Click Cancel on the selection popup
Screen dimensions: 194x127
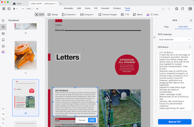pyautogui.click(x=82, y=120)
